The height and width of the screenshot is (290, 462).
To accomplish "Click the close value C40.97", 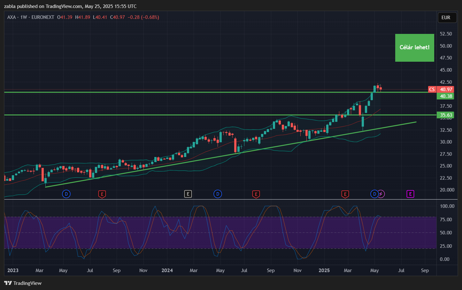I will click(118, 17).
